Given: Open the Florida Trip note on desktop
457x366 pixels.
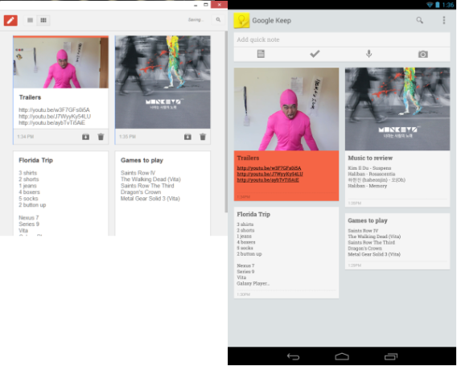Looking at the screenshot, I should (x=61, y=193).
